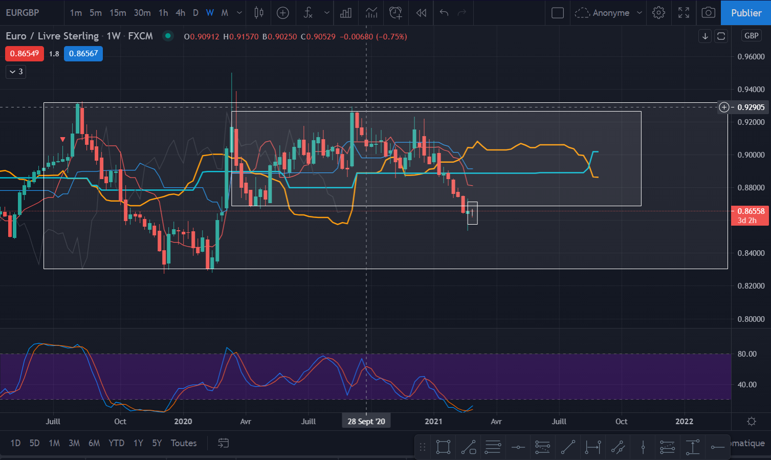This screenshot has height=460, width=771.
Task: Open the fx indicators panel
Action: pyautogui.click(x=308, y=13)
